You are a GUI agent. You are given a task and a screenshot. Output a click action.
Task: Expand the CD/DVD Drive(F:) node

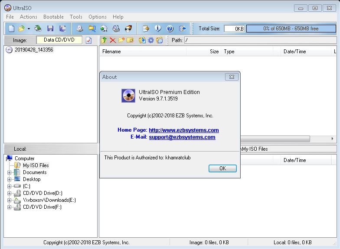pyautogui.click(x=9, y=207)
